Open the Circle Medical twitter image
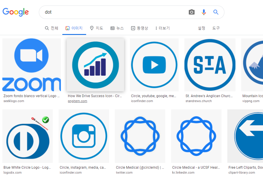The width and height of the screenshot is (263, 178). tap(140, 136)
